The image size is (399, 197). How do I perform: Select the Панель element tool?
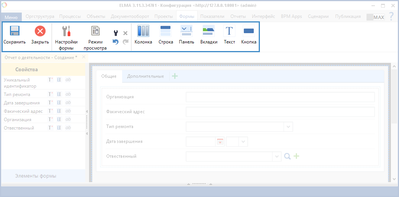point(187,31)
